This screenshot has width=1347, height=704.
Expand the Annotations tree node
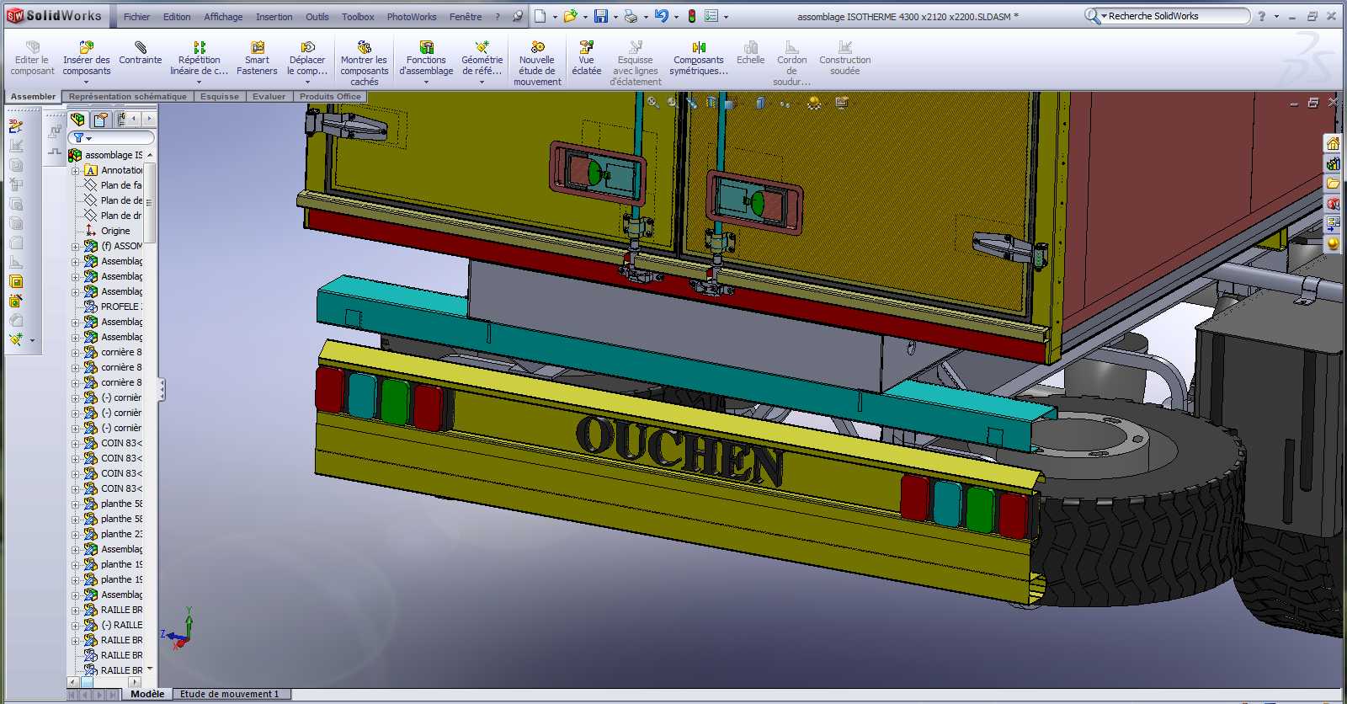click(x=75, y=170)
